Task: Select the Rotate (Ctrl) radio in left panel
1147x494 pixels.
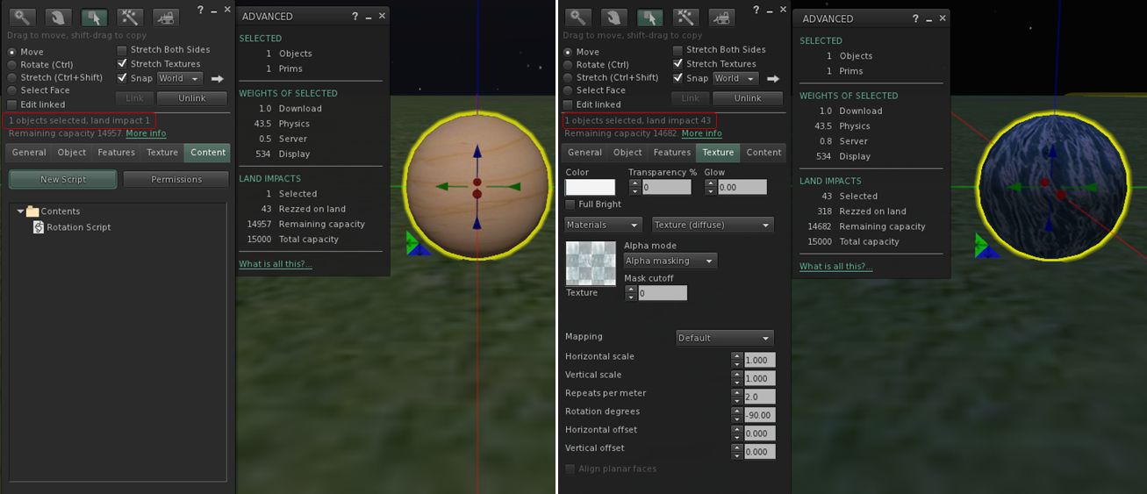Action: (x=12, y=65)
